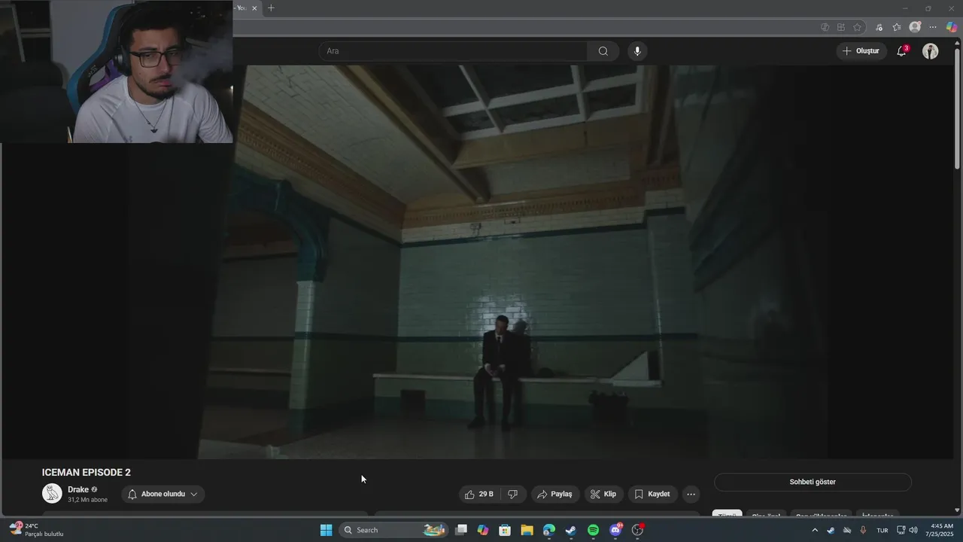Open weather widget showing 24°C
This screenshot has height=542, width=963.
tap(36, 530)
